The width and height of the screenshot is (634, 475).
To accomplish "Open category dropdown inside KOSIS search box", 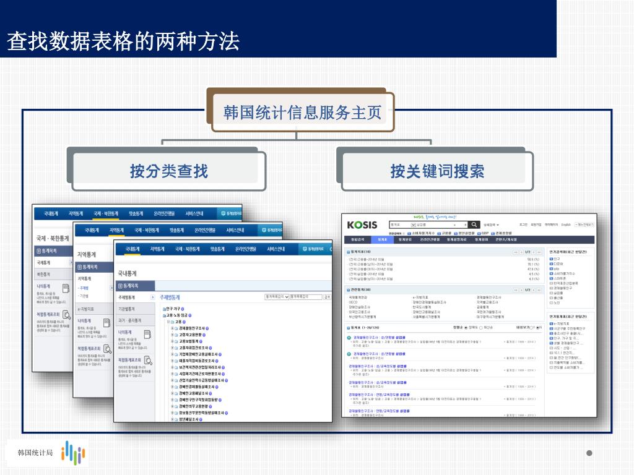I will click(413, 225).
